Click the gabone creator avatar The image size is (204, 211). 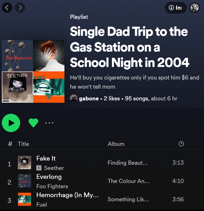pos(74,98)
